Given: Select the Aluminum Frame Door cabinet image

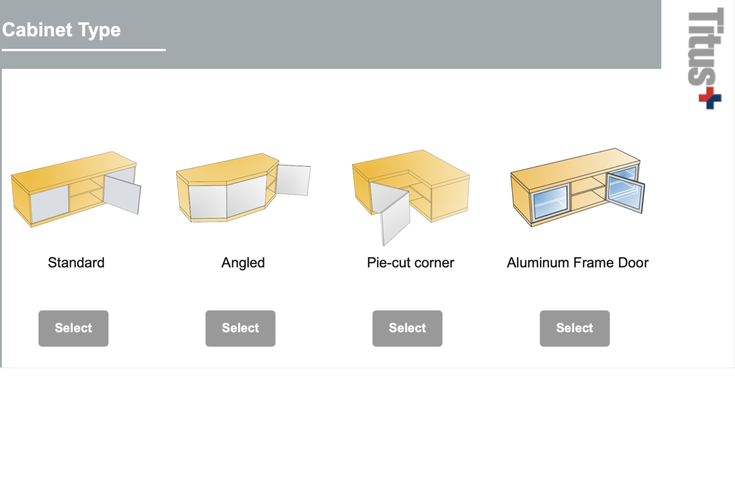Looking at the screenshot, I should click(x=577, y=187).
